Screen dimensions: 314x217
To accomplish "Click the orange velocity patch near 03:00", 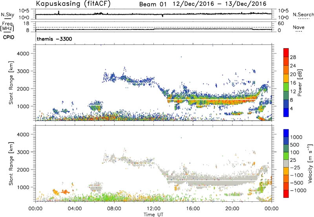I will coord(65,192).
